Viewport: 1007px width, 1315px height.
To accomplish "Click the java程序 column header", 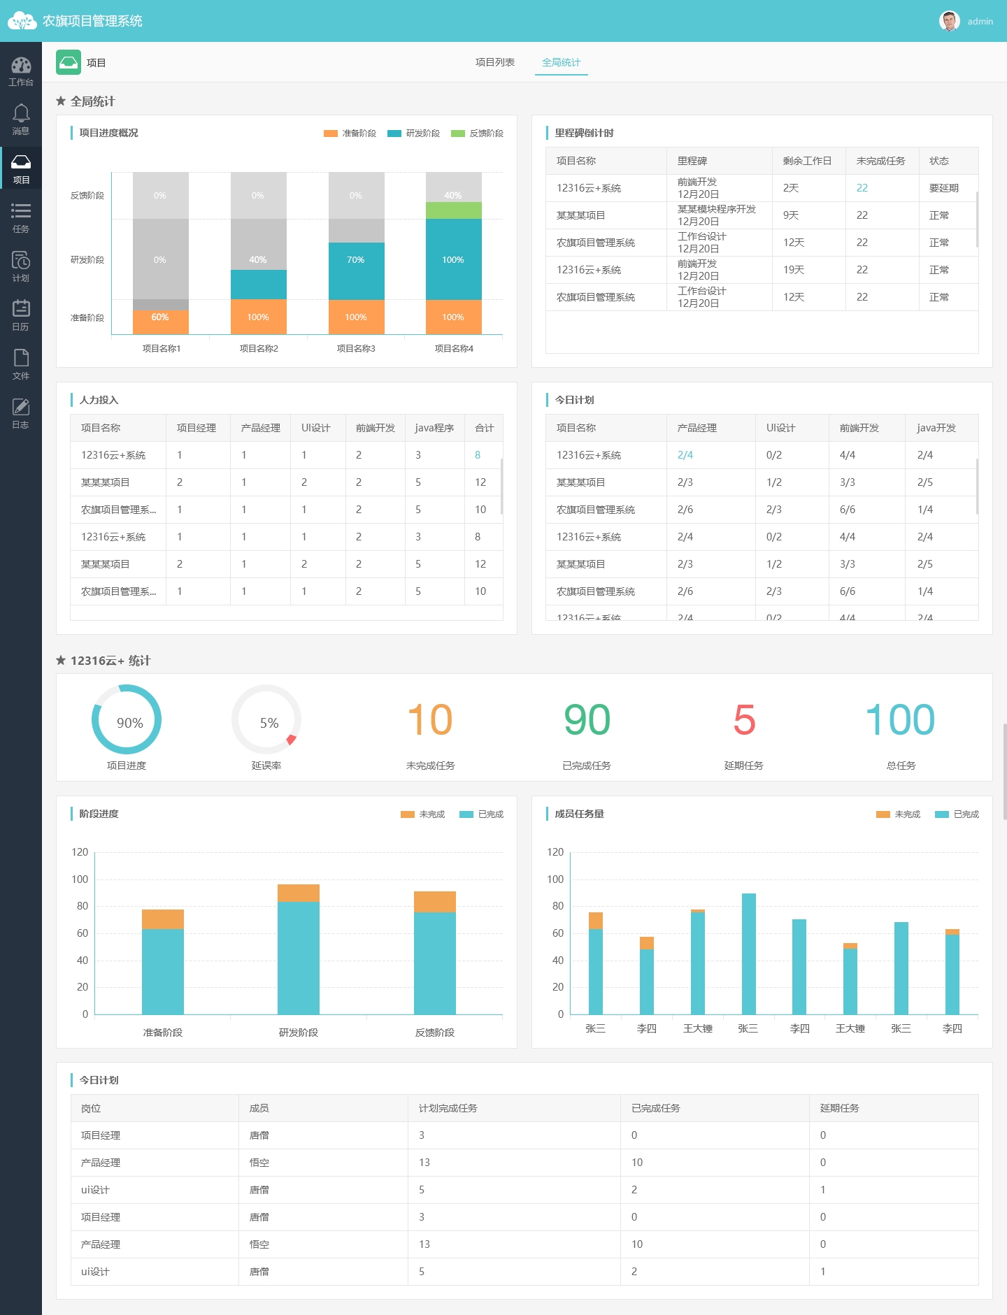I will pos(435,428).
